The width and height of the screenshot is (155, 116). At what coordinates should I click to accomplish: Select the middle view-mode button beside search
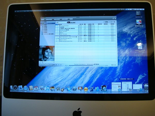[71, 22]
